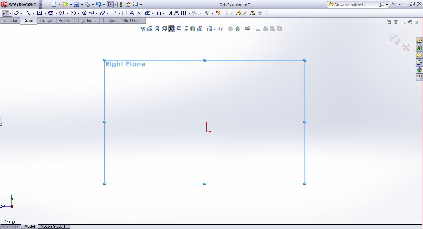Viewport: 423px width, 229px height.
Task: Switch to the Unsurlar tab
Action: [10, 21]
